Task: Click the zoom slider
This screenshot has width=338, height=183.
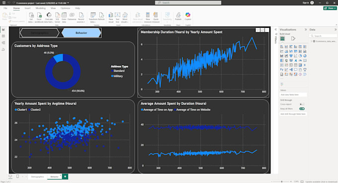Action: [x=282, y=182]
